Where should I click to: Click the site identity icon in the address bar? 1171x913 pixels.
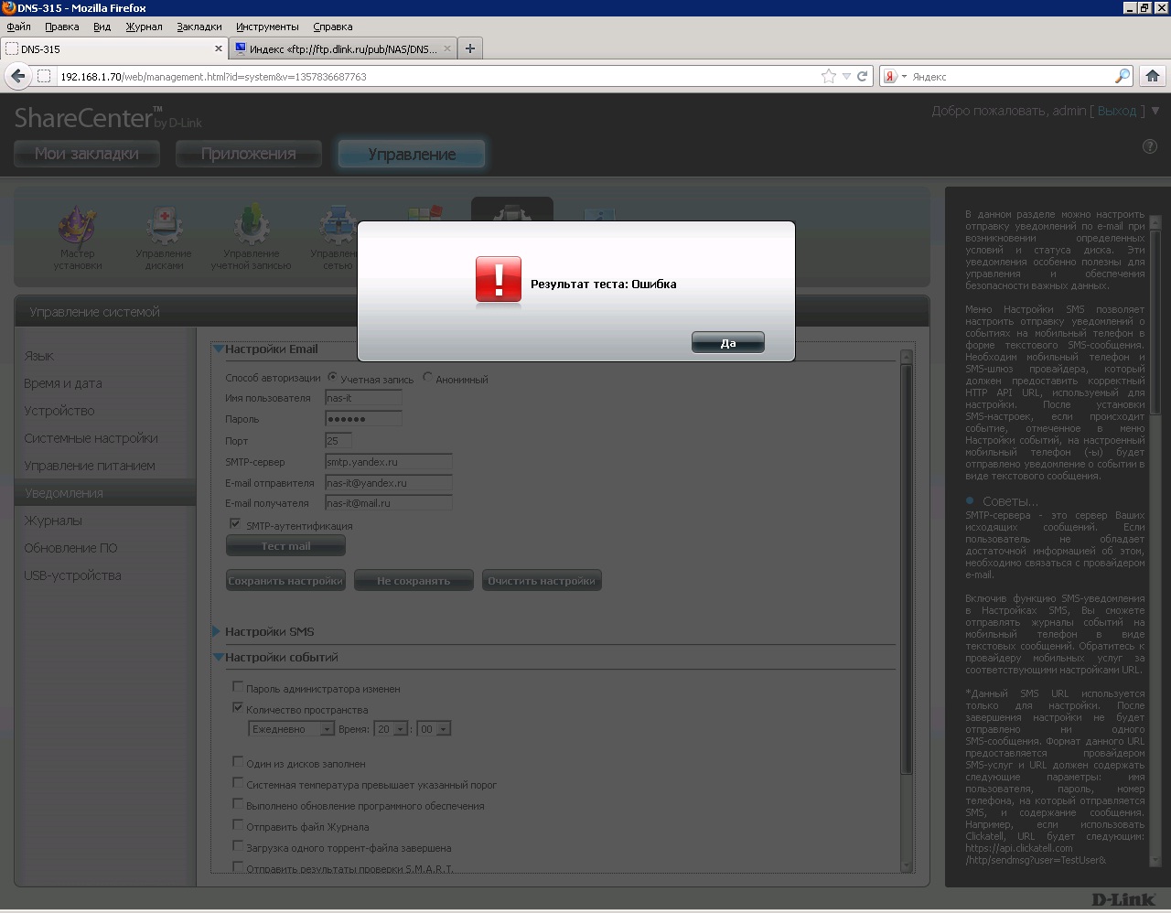pyautogui.click(x=44, y=77)
